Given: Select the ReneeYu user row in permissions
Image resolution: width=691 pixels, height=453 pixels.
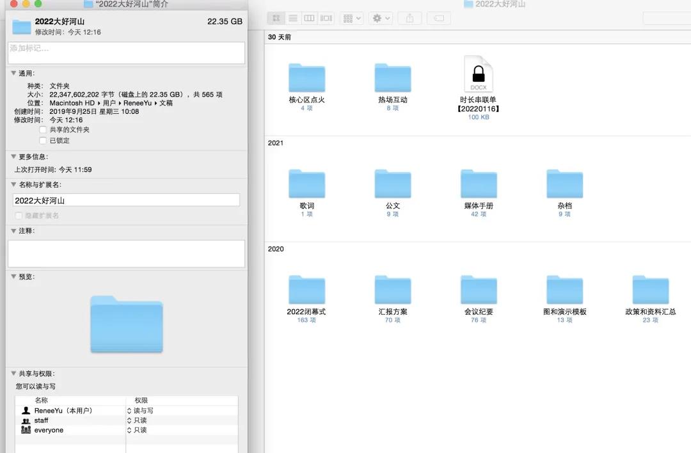Looking at the screenshot, I should click(63, 411).
